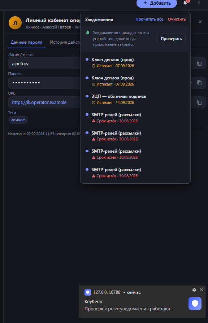This screenshot has height=323, width=208.
Task: Click the orange Л avatar icon
Action: [x=15, y=23]
